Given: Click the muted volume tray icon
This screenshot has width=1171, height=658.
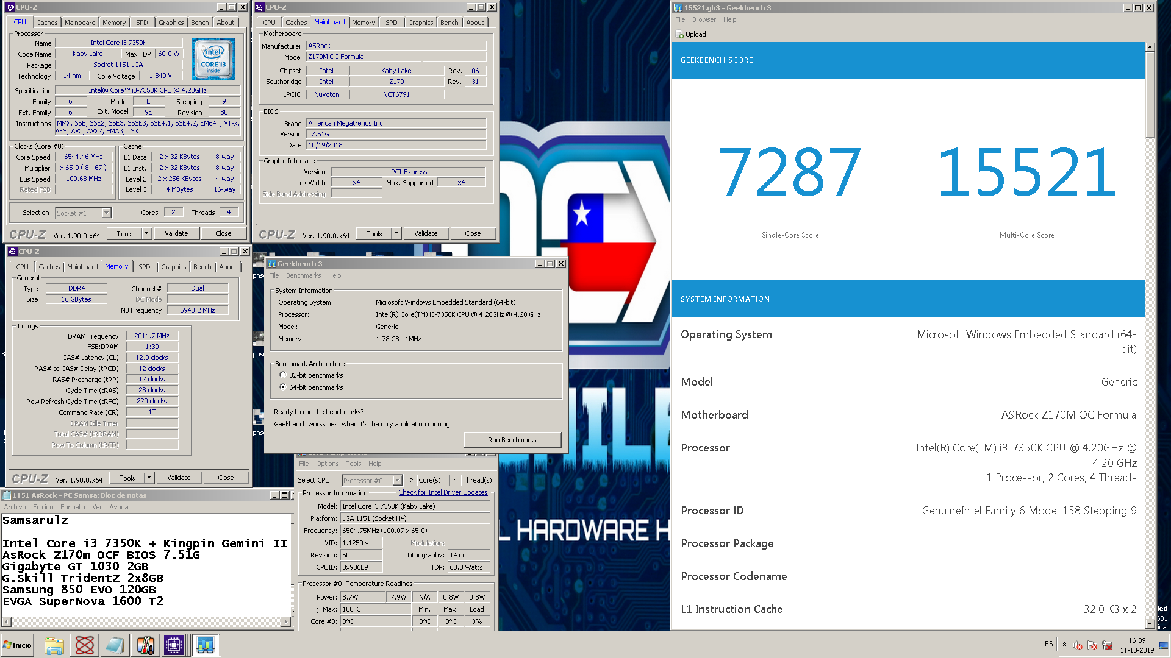Looking at the screenshot, I should click(x=1078, y=645).
